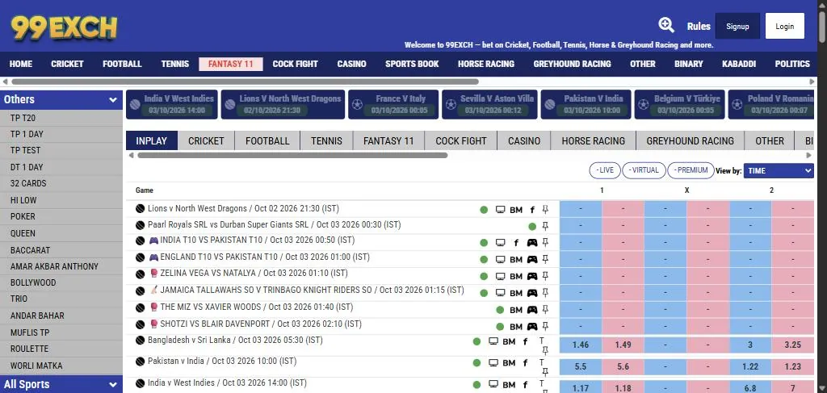
Task: Toggle the VIRTUAL filter
Action: click(644, 170)
